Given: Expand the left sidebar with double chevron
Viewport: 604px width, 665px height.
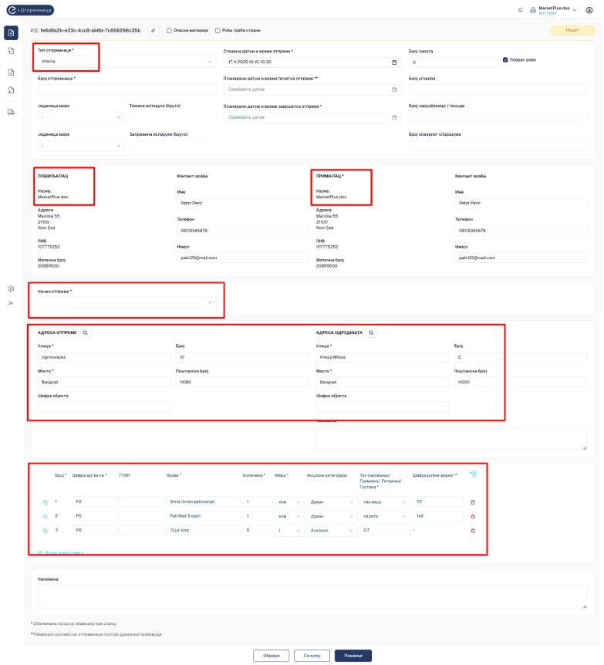Looking at the screenshot, I should [x=12, y=303].
